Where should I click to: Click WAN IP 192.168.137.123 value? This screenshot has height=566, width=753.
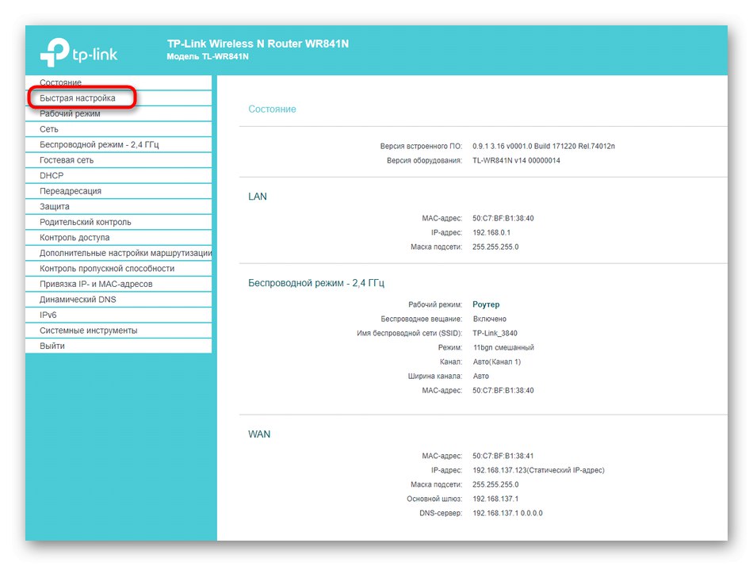click(x=538, y=470)
